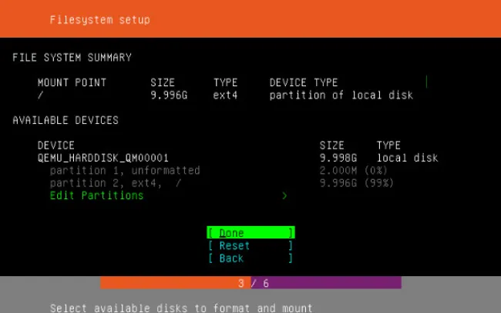Select the QEMU_HARDDISK_QM00001 device row
This screenshot has width=501, height=313.
(237, 158)
